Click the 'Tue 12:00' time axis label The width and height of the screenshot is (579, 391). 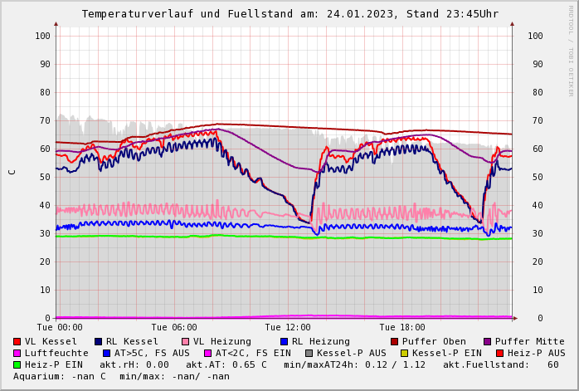[x=288, y=328]
